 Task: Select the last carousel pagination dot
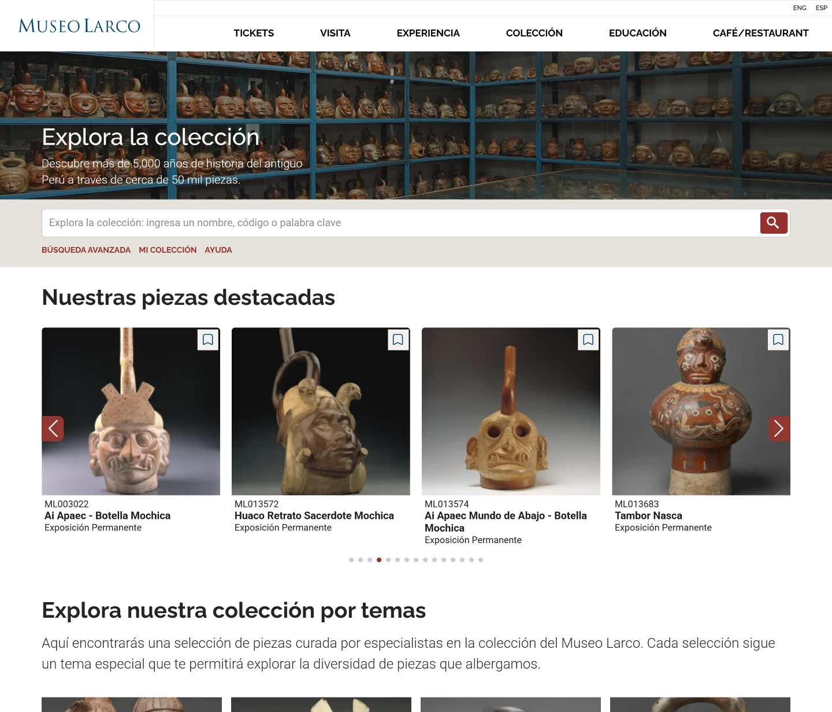click(481, 560)
